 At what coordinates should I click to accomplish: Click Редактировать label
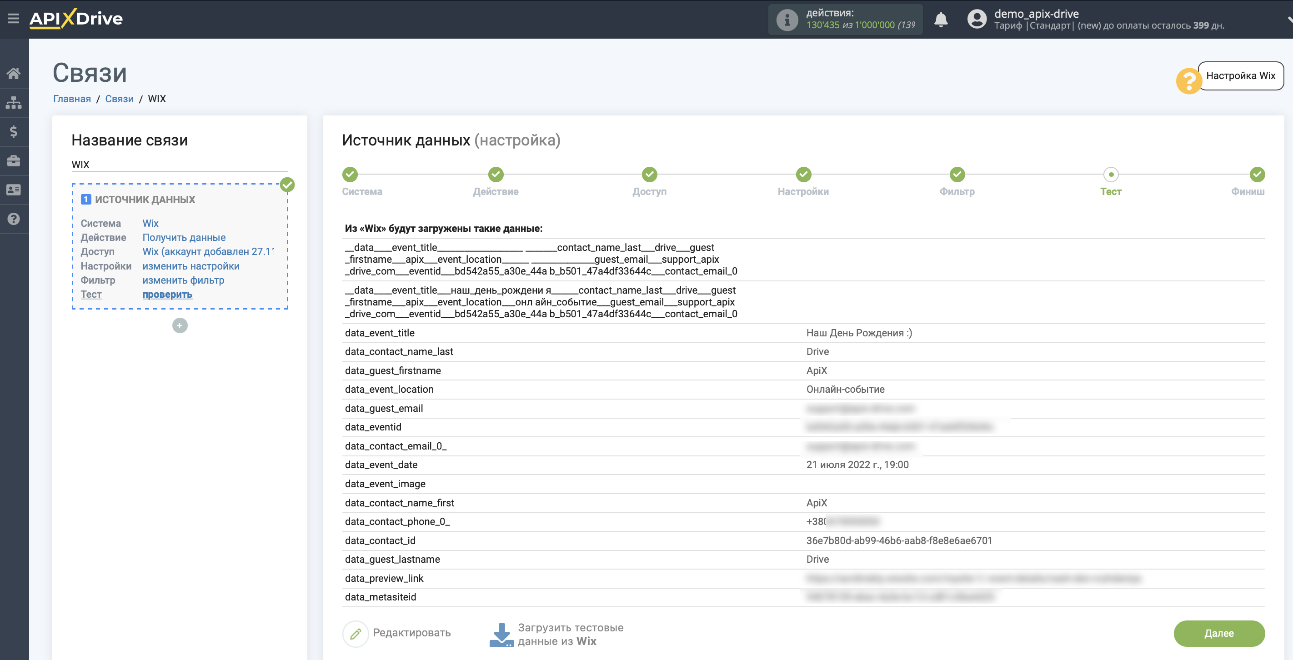pos(411,633)
